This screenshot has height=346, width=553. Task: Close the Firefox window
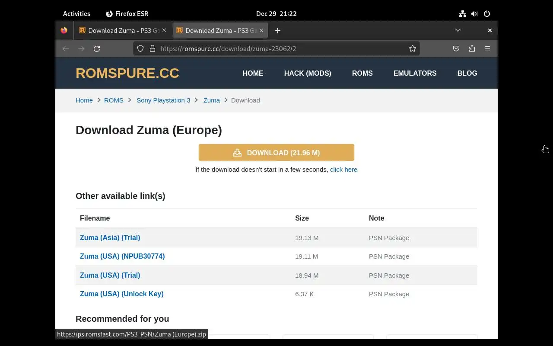489,30
